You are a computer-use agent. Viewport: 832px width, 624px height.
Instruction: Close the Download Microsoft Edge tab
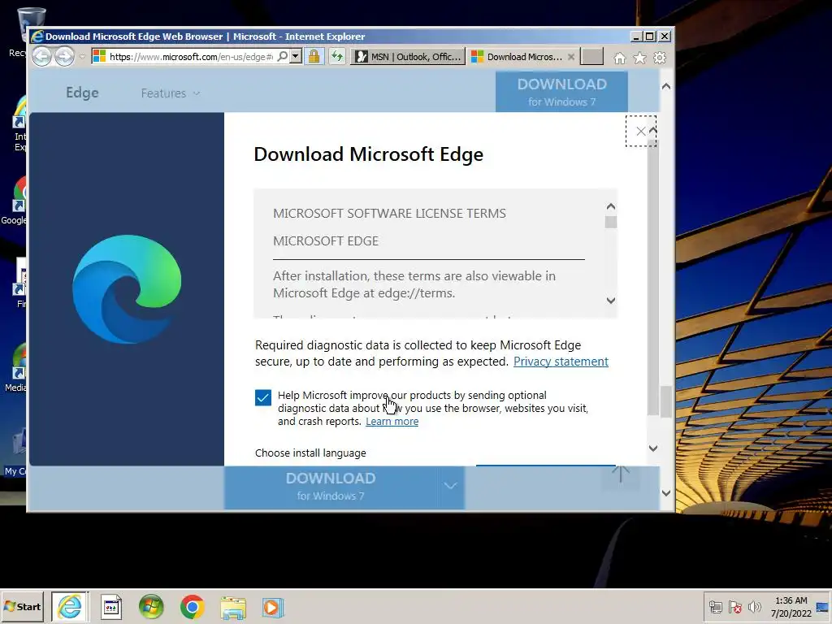pos(571,57)
